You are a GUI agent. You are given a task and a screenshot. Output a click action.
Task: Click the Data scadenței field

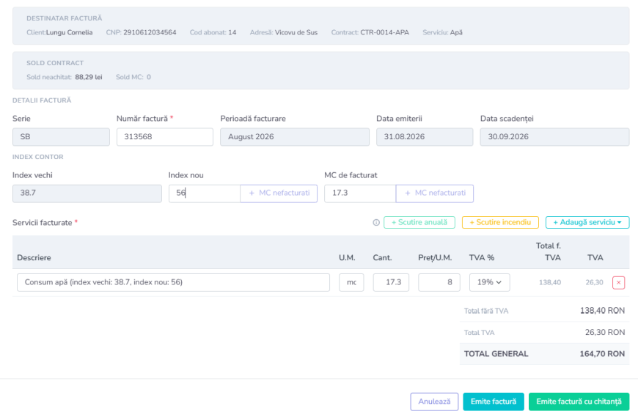click(554, 137)
